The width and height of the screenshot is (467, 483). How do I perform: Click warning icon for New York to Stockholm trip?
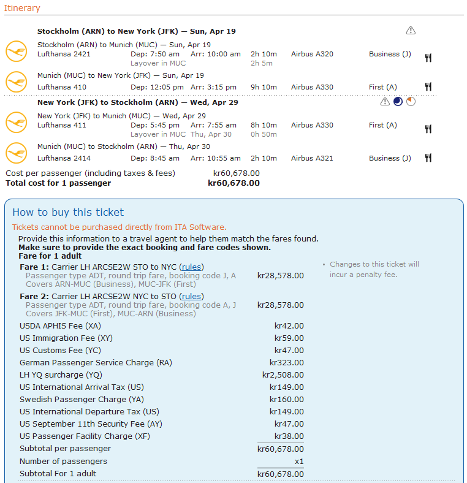click(x=385, y=102)
